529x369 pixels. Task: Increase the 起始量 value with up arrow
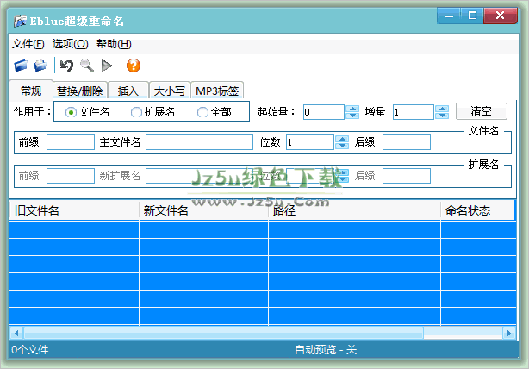(x=352, y=109)
